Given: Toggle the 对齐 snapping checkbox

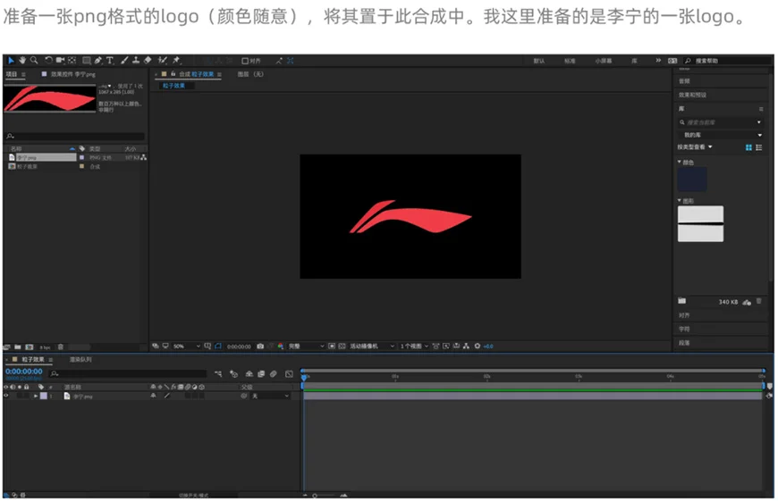Looking at the screenshot, I should 245,61.
